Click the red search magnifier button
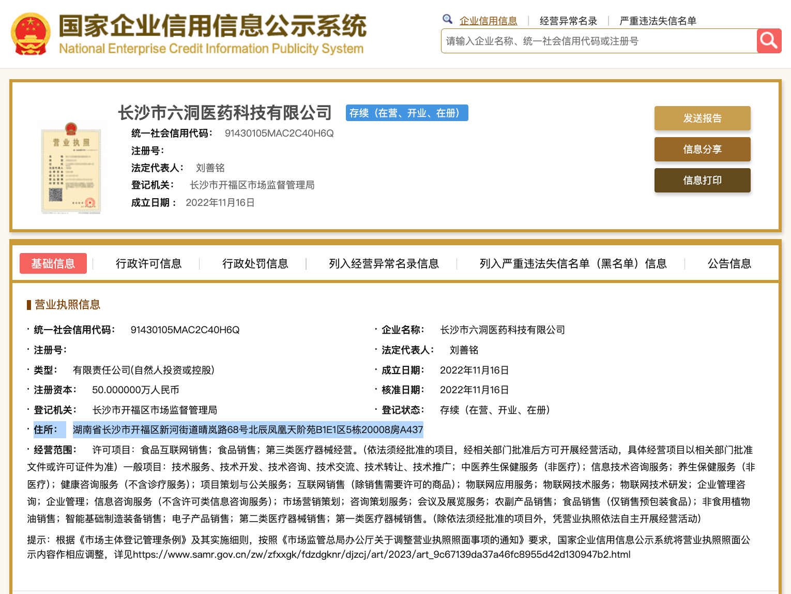The image size is (791, 594). pyautogui.click(x=769, y=41)
